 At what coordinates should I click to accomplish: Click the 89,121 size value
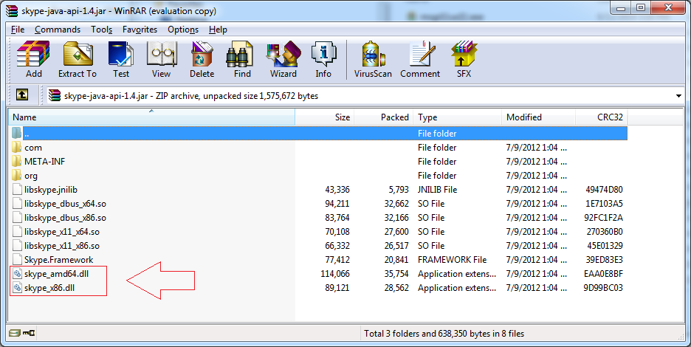coord(337,288)
